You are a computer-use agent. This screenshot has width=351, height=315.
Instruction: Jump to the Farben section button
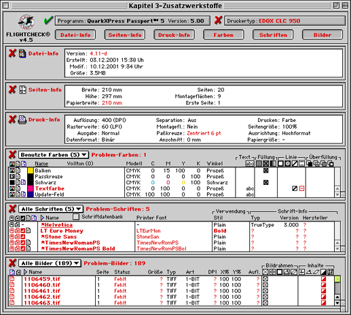223,35
